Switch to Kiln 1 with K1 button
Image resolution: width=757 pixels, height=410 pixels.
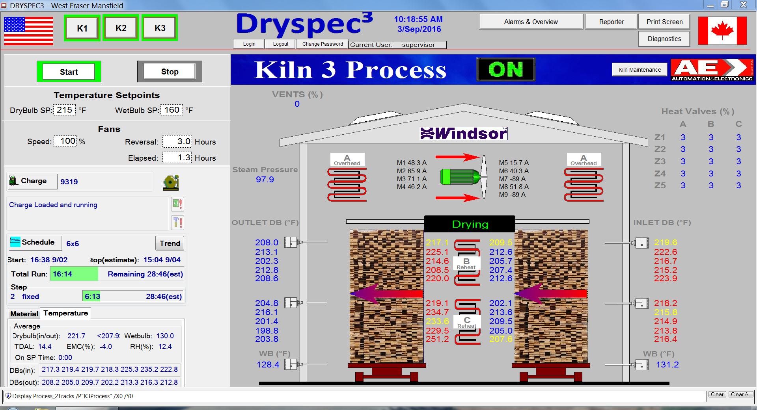(x=82, y=28)
